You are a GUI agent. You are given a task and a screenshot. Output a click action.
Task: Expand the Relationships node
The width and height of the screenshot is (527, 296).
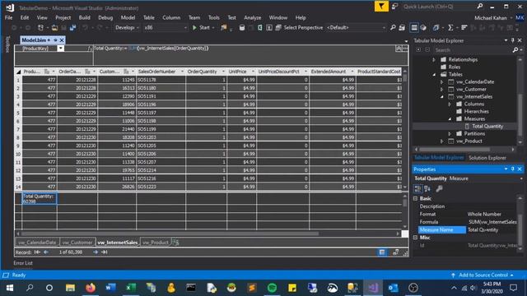434,60
